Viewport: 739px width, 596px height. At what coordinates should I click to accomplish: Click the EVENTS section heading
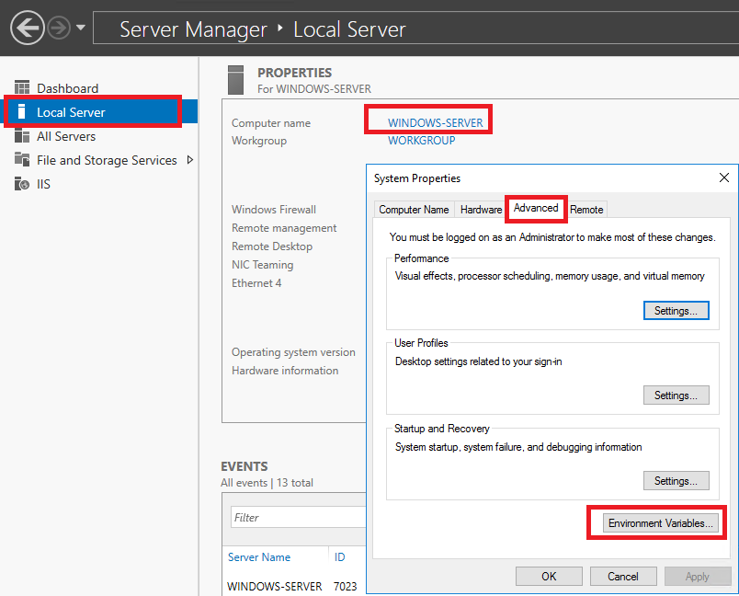coord(244,466)
